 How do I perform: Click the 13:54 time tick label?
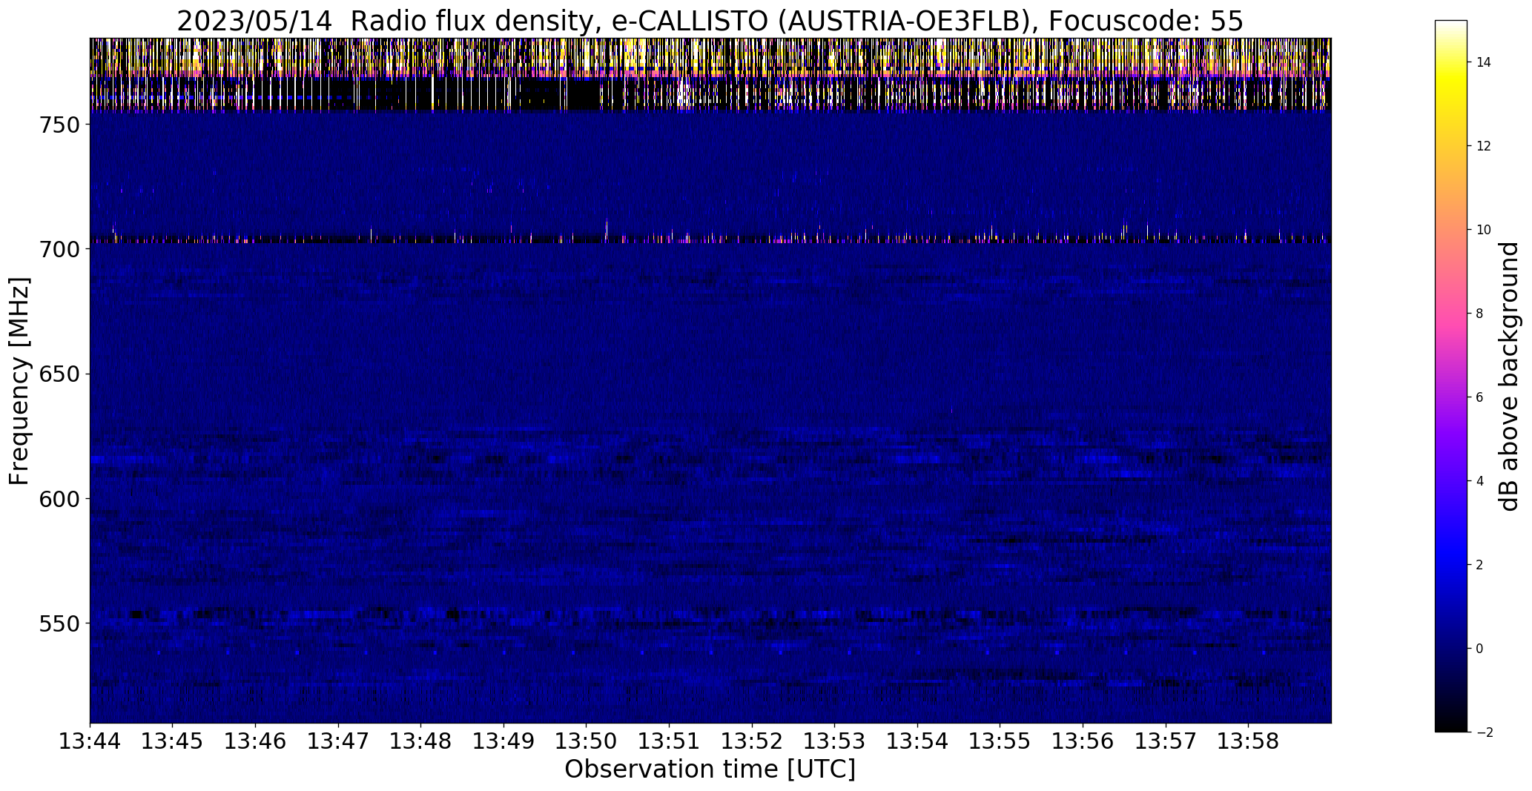point(918,741)
